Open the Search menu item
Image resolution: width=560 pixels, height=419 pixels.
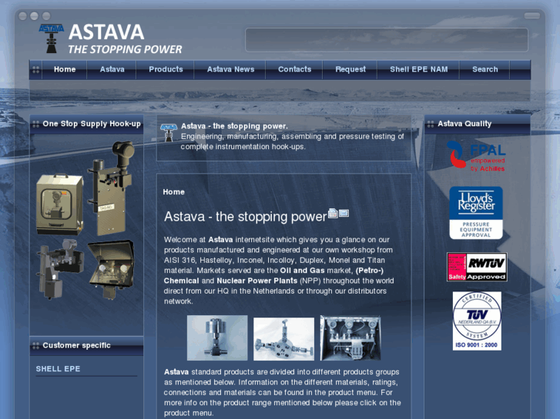click(485, 69)
